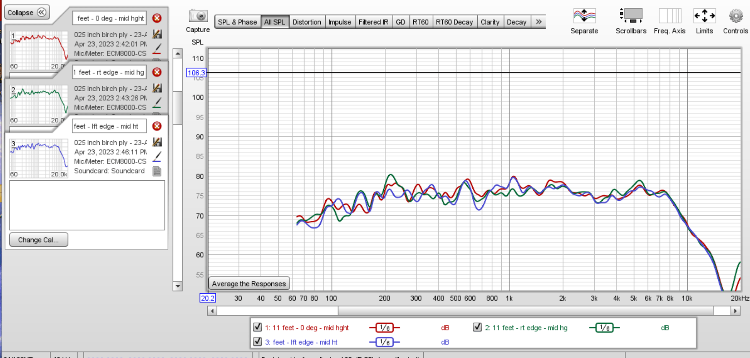Open the Clarity tab
Image resolution: width=750 pixels, height=358 pixels.
tap(490, 22)
